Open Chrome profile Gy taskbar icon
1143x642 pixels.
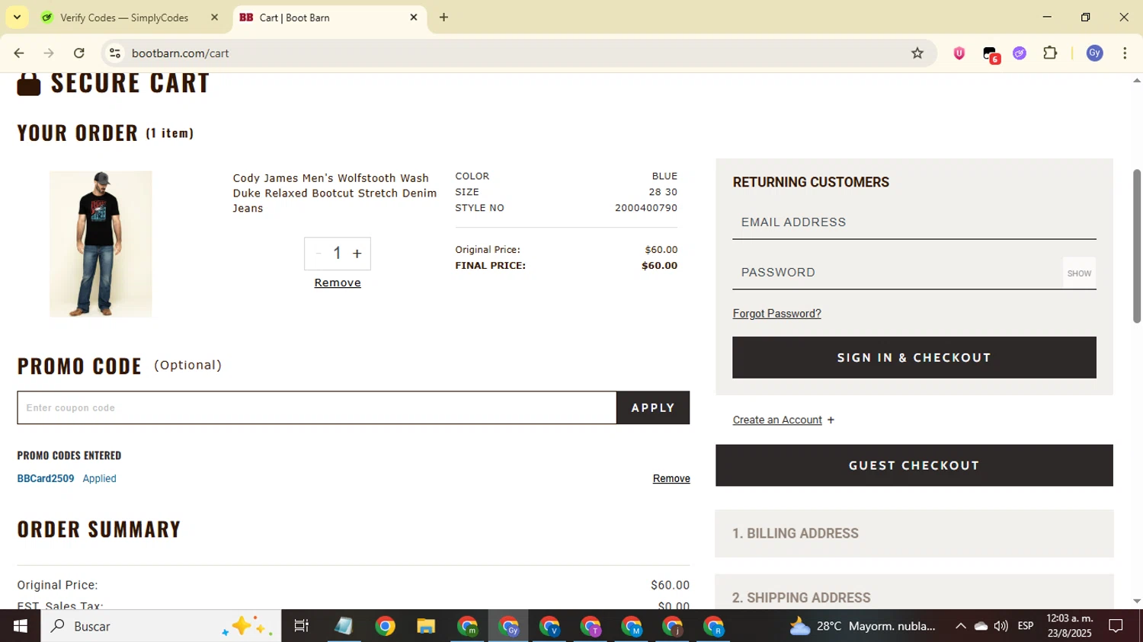pos(508,626)
